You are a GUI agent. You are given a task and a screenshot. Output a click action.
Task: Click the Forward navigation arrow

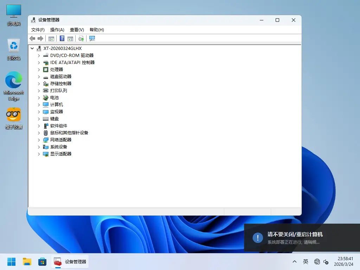[40, 38]
